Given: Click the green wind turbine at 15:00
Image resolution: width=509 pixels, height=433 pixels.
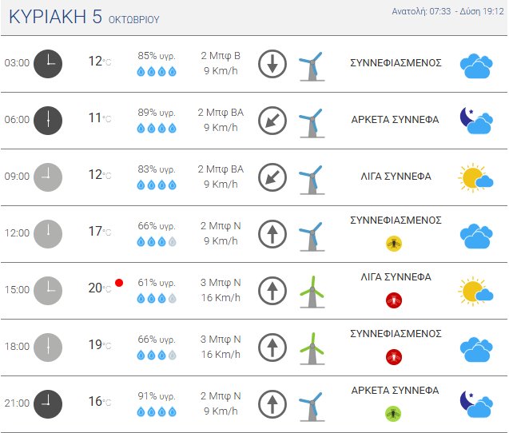Looking at the screenshot, I should [311, 291].
